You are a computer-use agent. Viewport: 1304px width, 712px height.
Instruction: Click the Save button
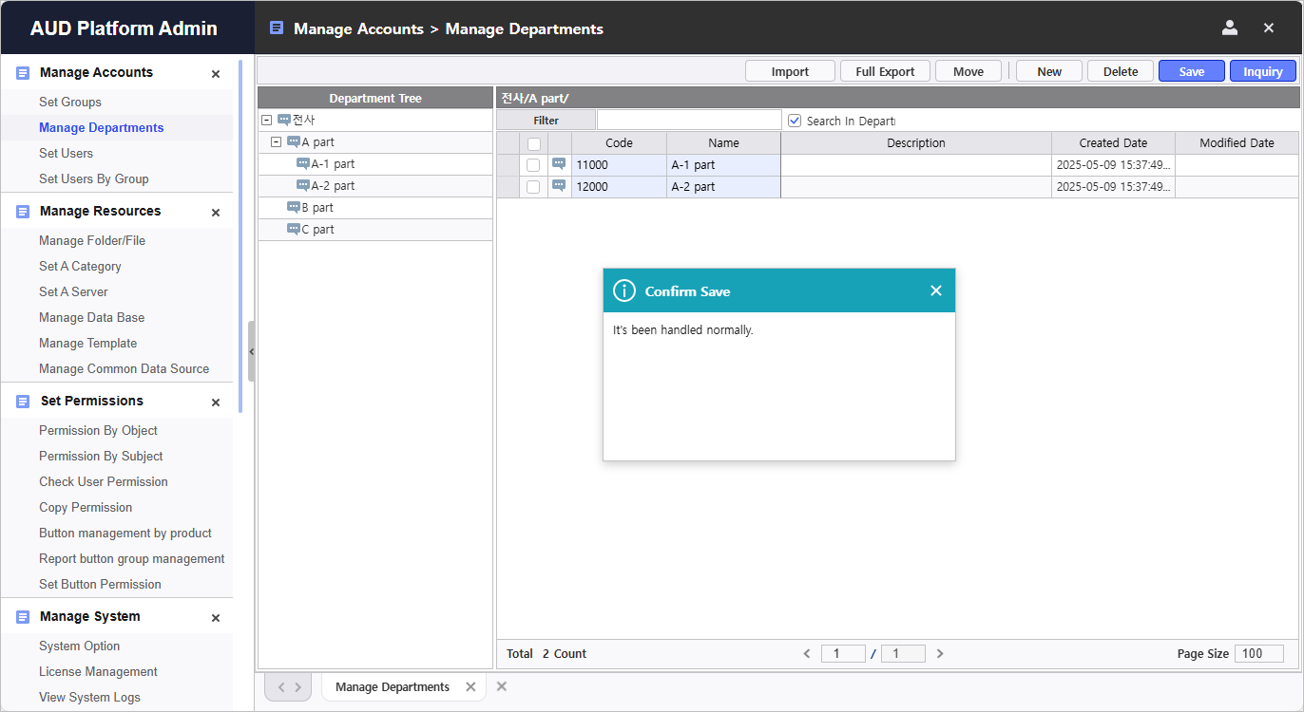click(x=1192, y=71)
